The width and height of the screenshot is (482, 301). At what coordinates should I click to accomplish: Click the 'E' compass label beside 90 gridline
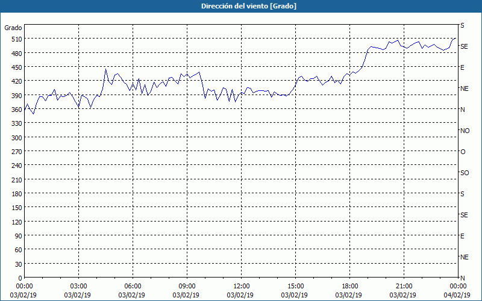[x=462, y=236]
